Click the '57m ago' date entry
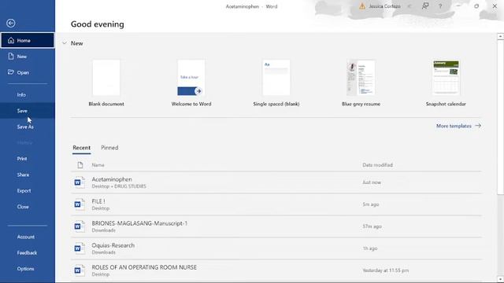Screen dimensions: 504x283 [372, 226]
